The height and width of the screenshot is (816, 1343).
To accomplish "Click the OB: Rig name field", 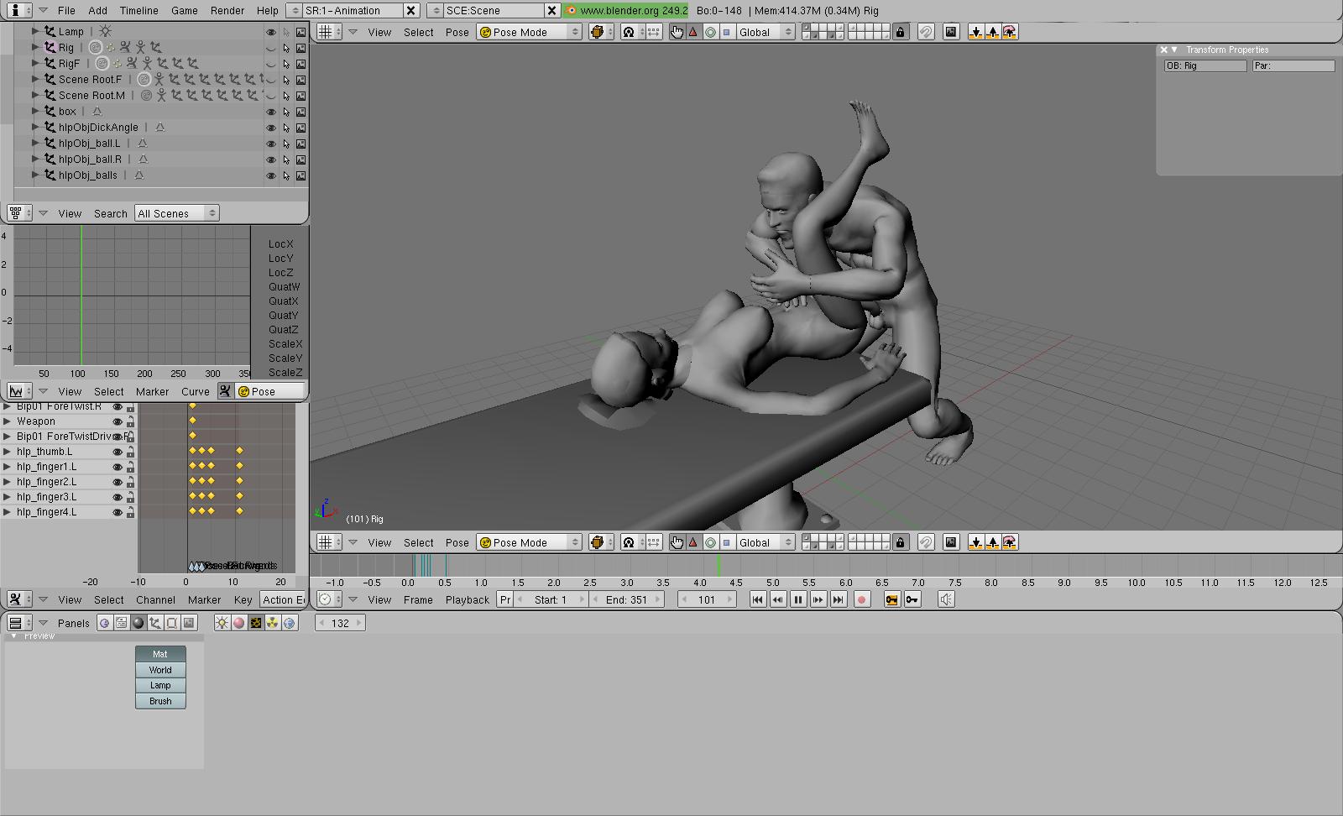I will tap(1205, 65).
